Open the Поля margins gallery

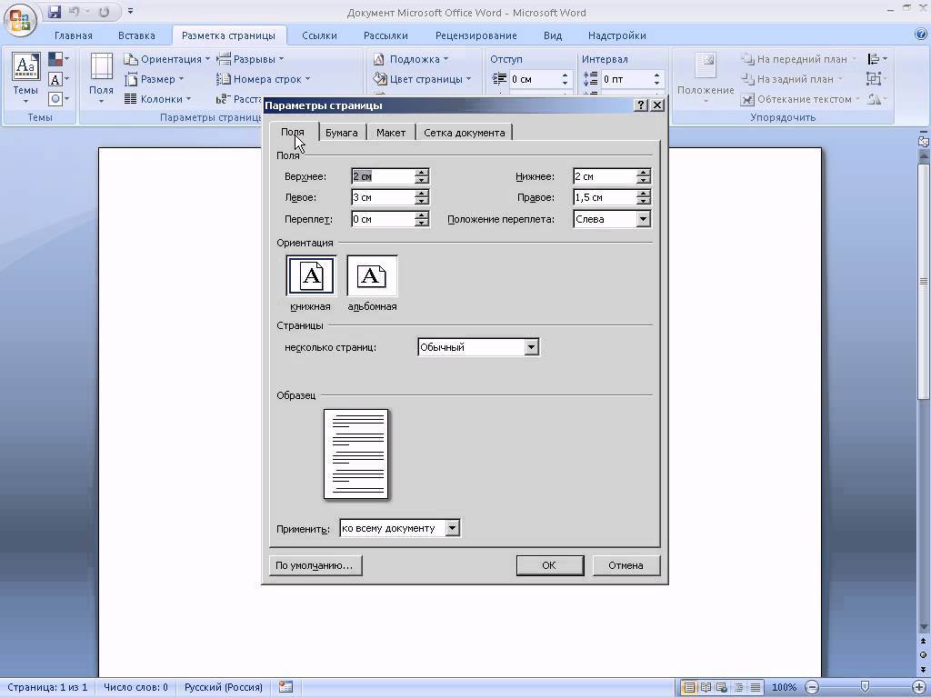102,78
